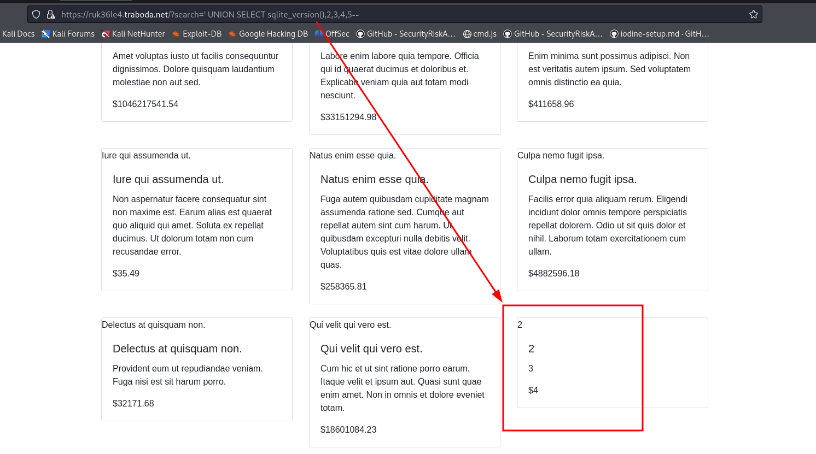This screenshot has width=816, height=454.
Task: Click the heading 'Delectus at quisquam non.'
Action: coord(177,349)
